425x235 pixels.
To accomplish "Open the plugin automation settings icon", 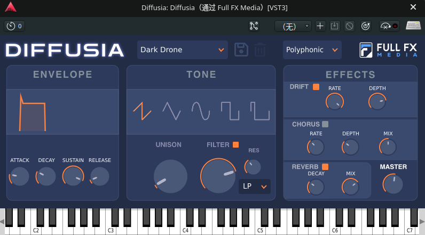I will [x=366, y=26].
